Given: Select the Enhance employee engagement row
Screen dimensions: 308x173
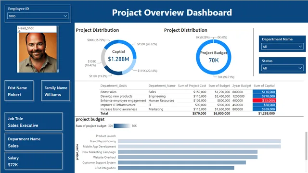Looking at the screenshot, I should coord(188,100).
